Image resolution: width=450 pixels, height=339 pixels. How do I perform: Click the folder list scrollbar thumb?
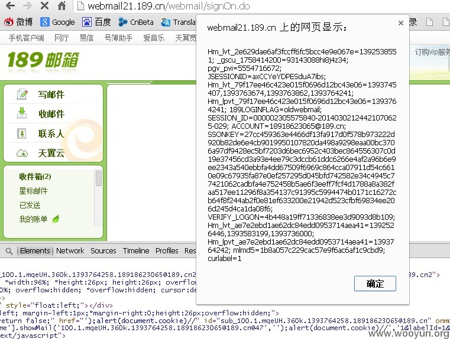pyautogui.click(x=98, y=178)
